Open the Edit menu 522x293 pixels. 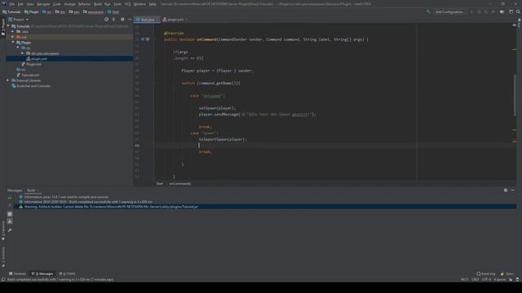[20, 4]
